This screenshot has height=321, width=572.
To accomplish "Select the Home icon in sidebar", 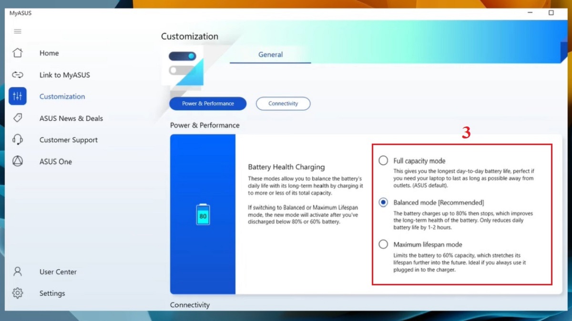I will (x=18, y=53).
